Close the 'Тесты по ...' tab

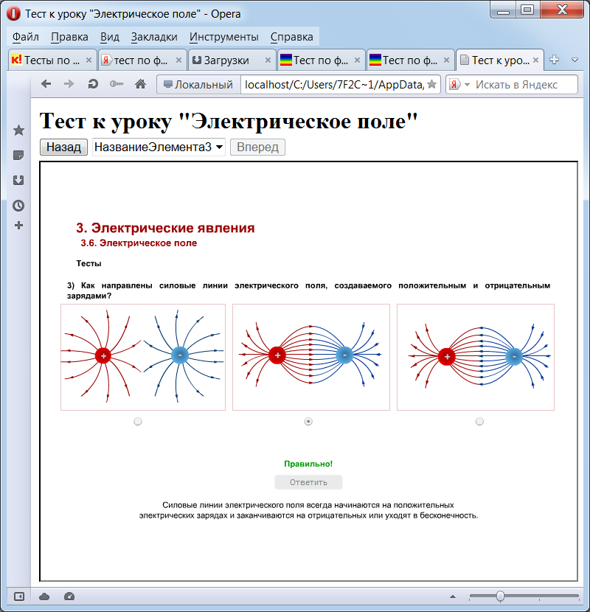click(x=88, y=60)
